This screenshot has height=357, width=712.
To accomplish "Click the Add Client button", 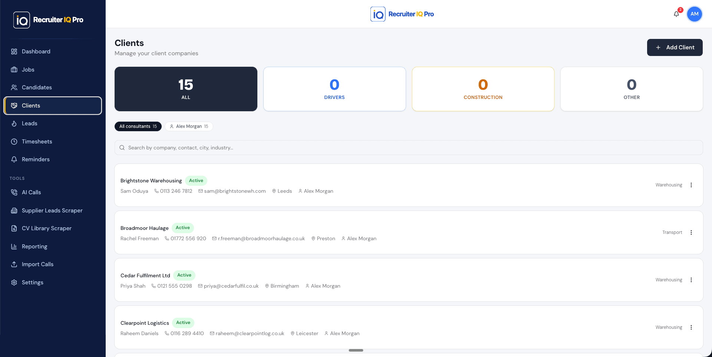I will click(x=675, y=47).
